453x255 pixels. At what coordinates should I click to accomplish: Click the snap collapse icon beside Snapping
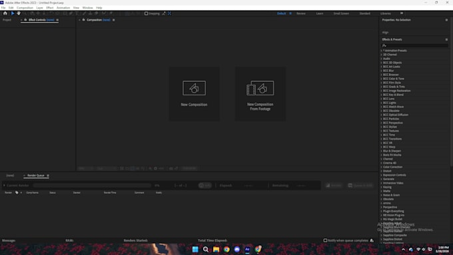pyautogui.click(x=163, y=13)
